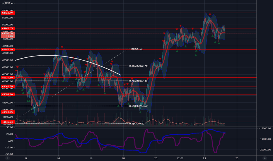The height and width of the screenshot is (161, 273).
Task: Click the 51000.00 price axis value
Action: [8, 11]
